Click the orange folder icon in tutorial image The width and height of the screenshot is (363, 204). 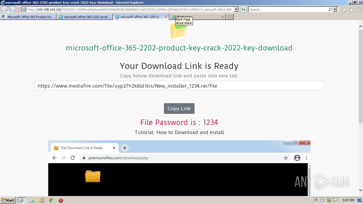click(x=93, y=176)
